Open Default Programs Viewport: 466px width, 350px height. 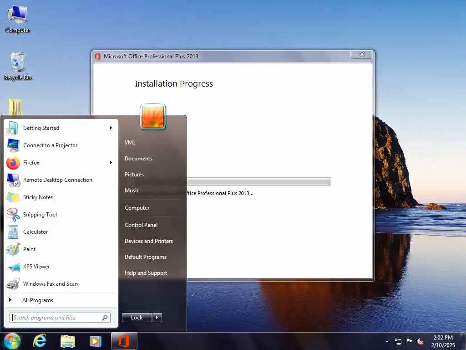coord(145,257)
